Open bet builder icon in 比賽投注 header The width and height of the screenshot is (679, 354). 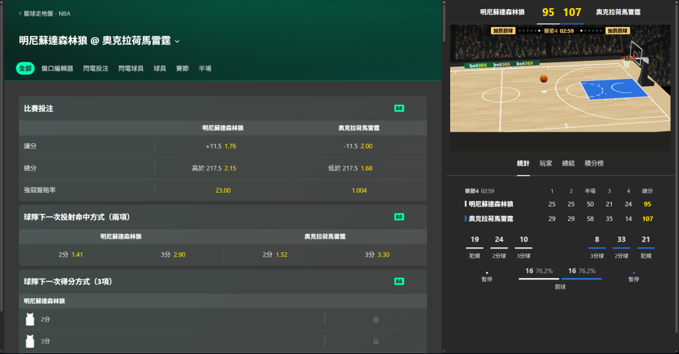click(399, 109)
